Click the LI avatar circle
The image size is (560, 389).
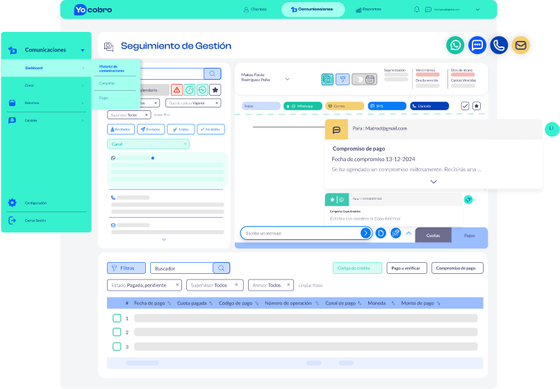click(x=552, y=129)
